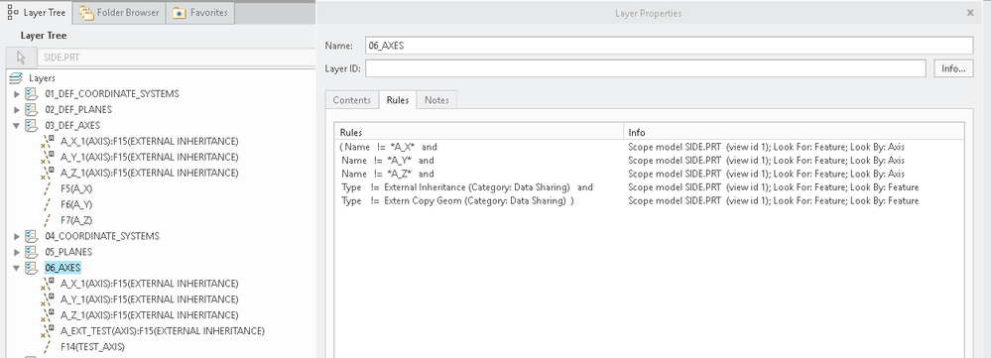Select the Layers root node

pos(42,78)
